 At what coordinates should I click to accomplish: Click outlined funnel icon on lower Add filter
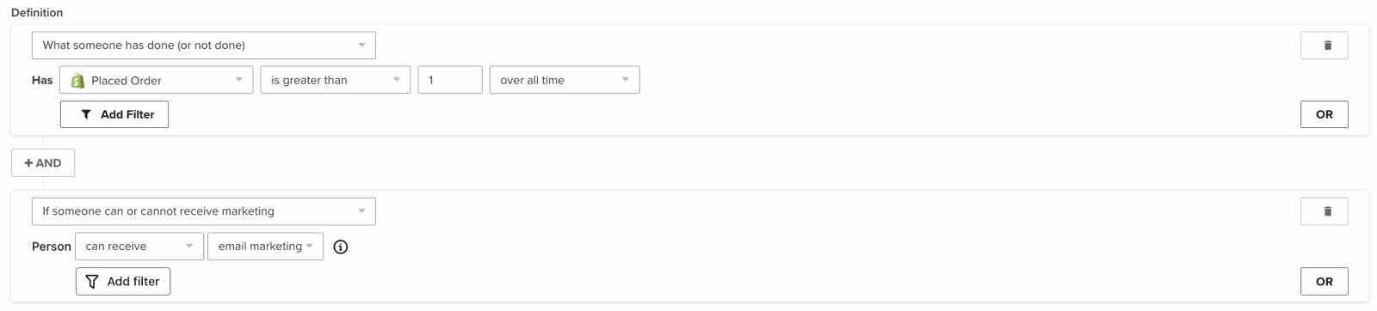click(x=92, y=281)
